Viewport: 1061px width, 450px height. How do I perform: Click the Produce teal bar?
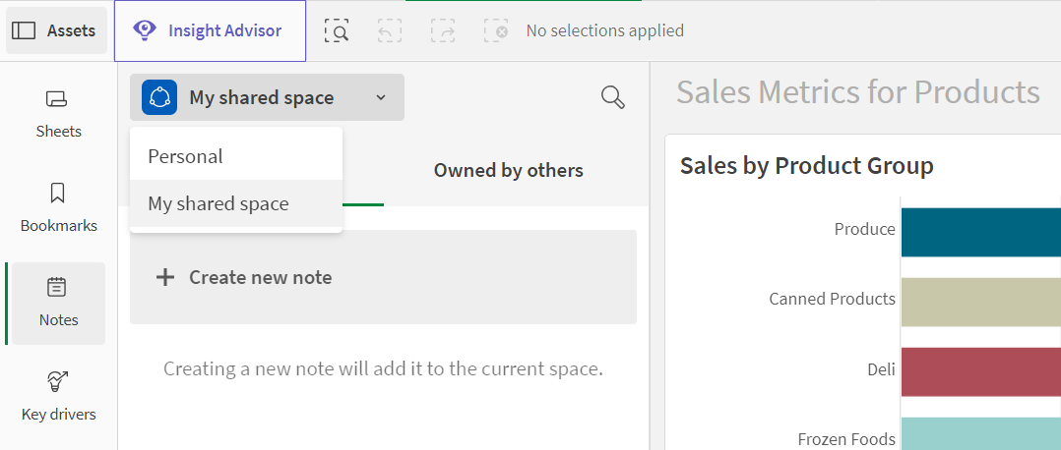tap(979, 232)
